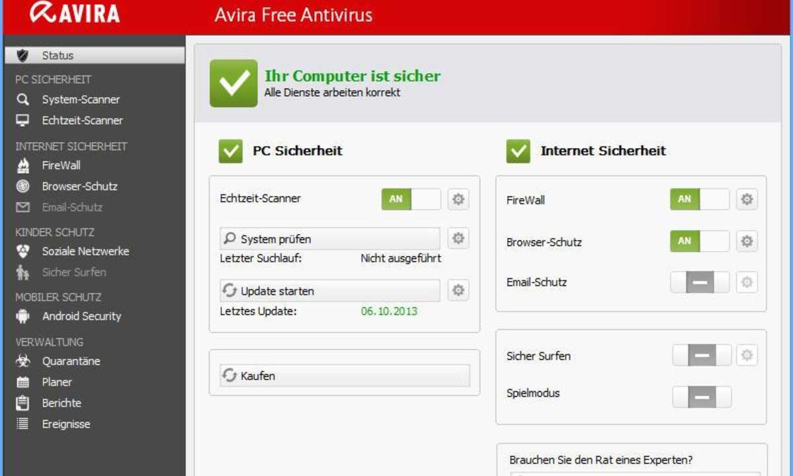Image resolution: width=793 pixels, height=476 pixels.
Task: Click the Update starten button
Action: (x=330, y=290)
